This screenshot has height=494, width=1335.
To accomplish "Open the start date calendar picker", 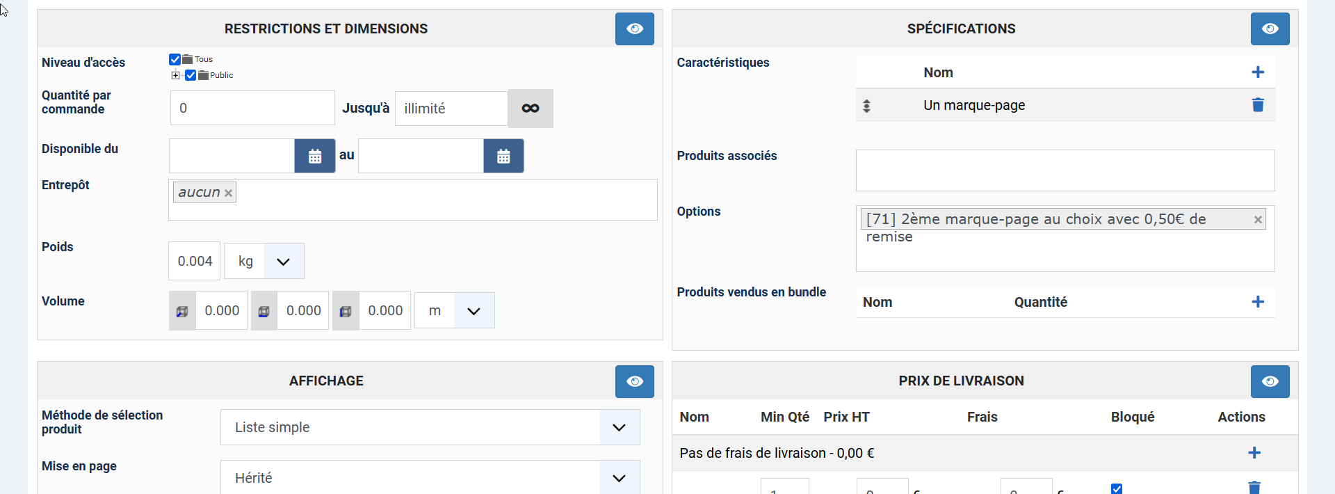I will (315, 156).
